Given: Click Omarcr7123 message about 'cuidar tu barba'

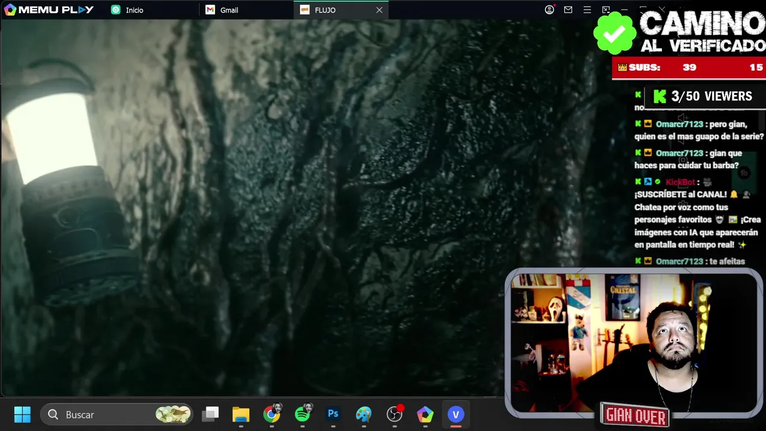Looking at the screenshot, I should pyautogui.click(x=688, y=159).
